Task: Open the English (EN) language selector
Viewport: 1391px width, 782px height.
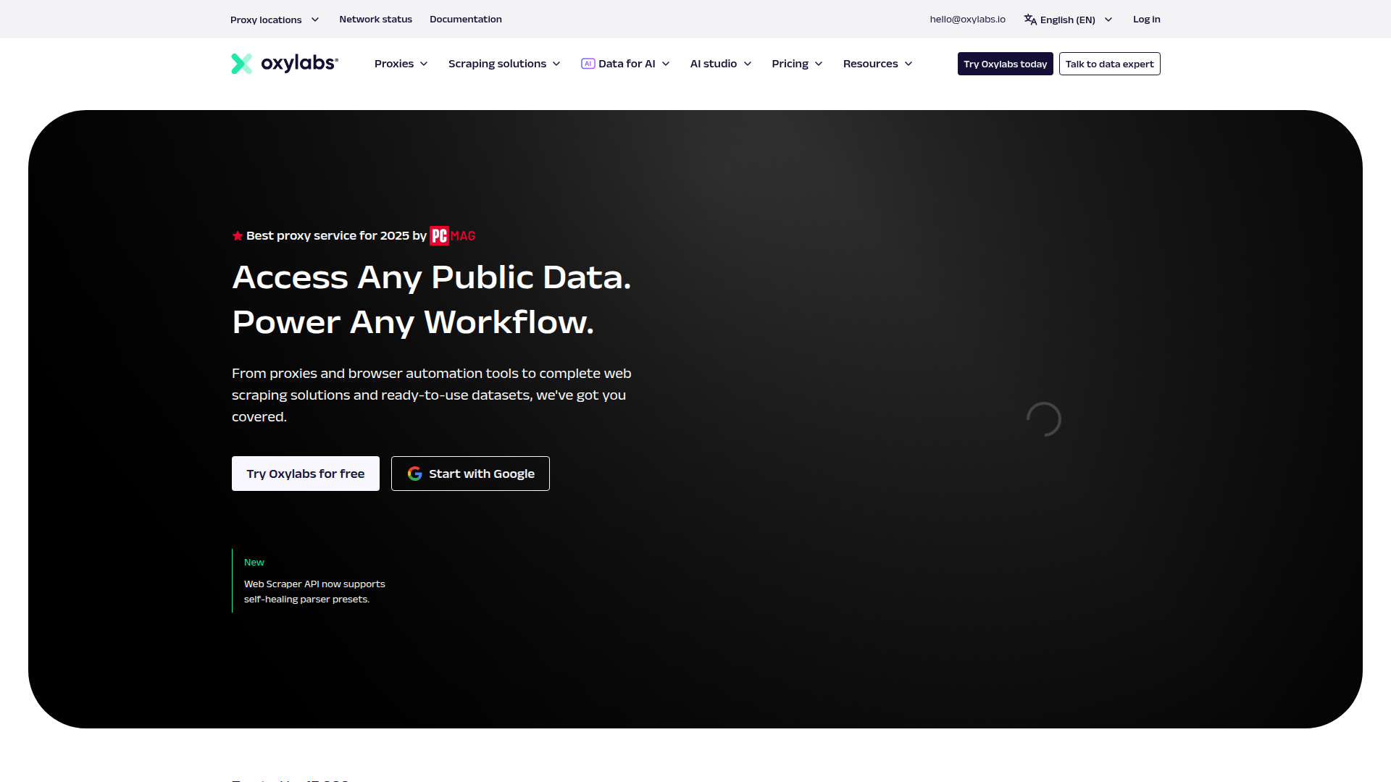Action: pos(1068,20)
